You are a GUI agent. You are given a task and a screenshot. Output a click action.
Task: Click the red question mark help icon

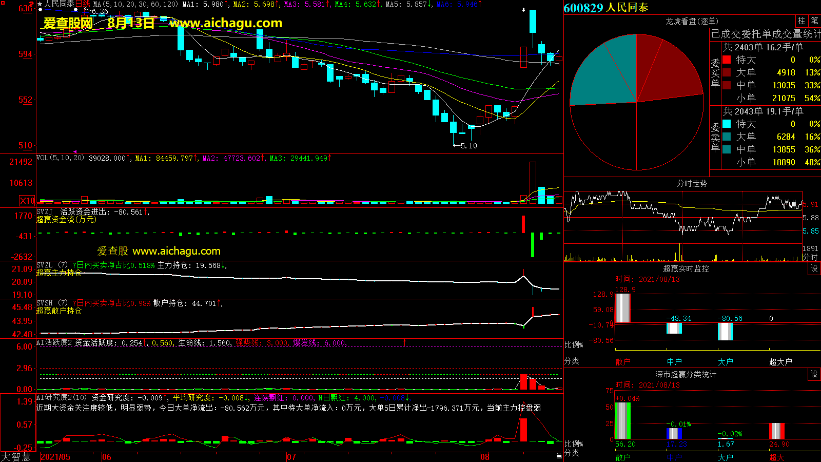31,4
